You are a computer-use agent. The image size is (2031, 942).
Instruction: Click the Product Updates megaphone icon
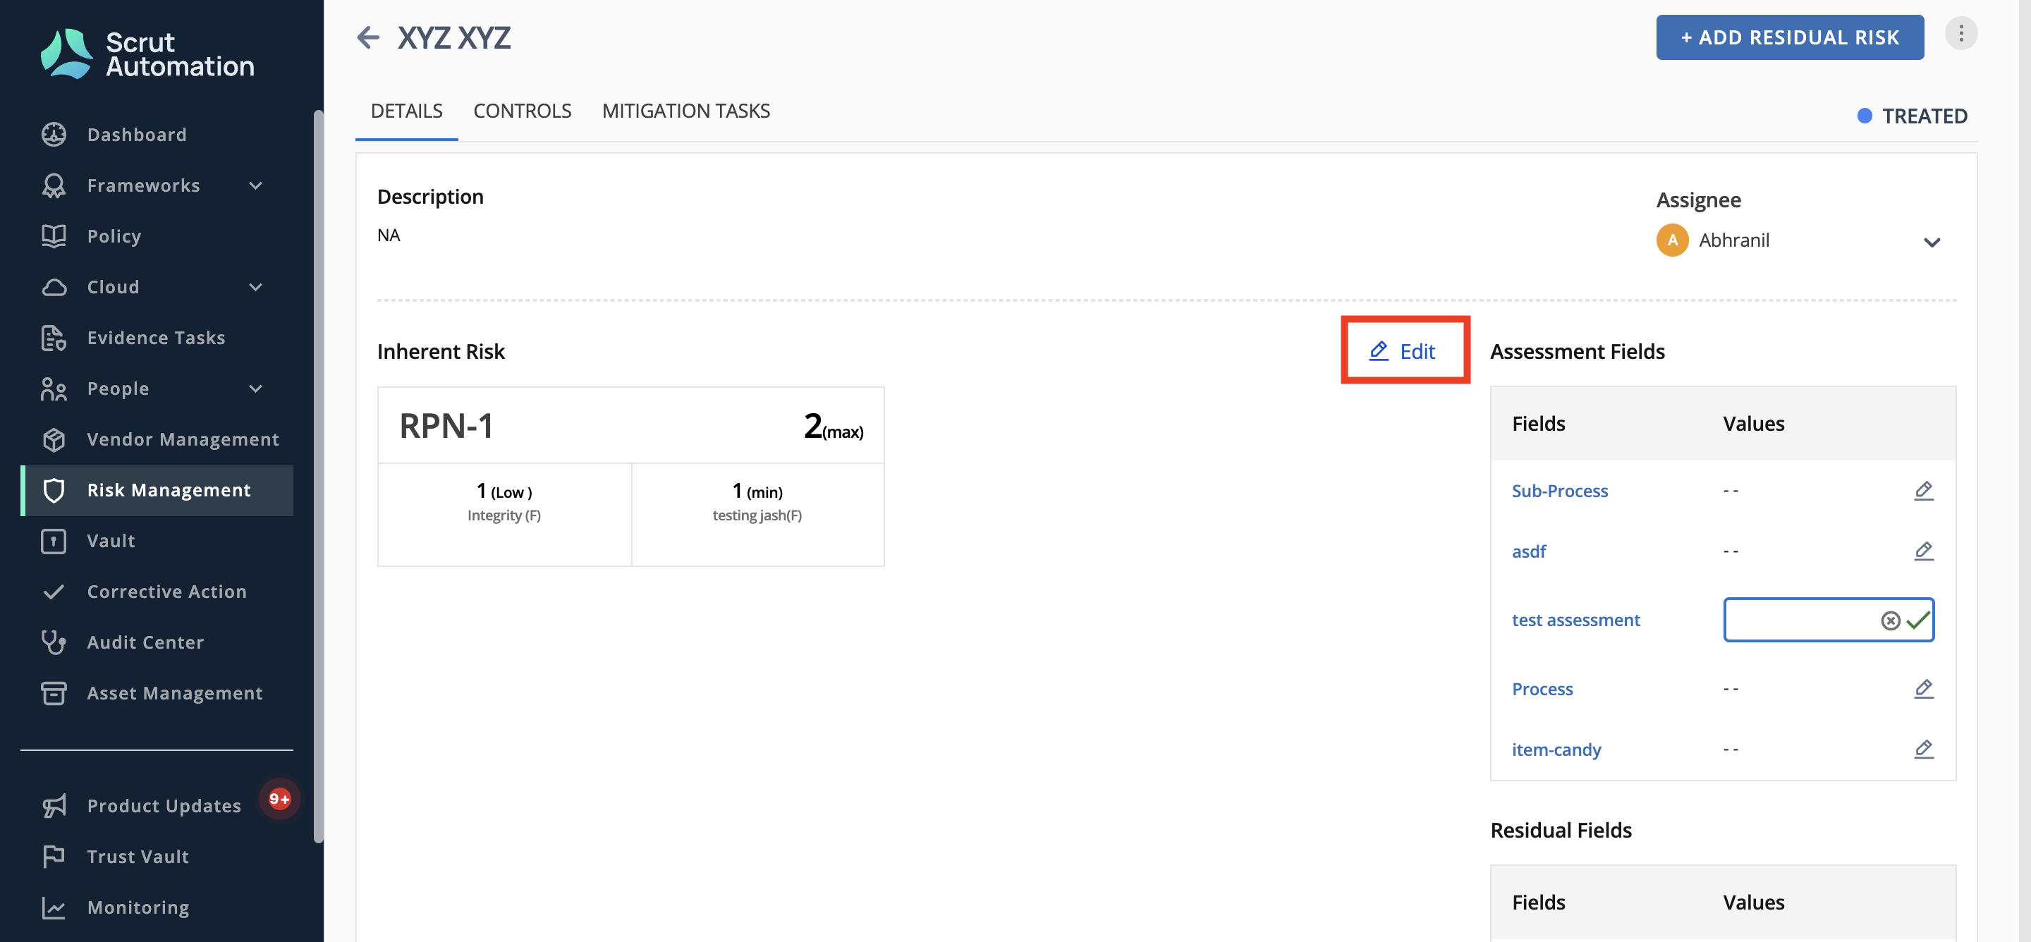(x=54, y=806)
